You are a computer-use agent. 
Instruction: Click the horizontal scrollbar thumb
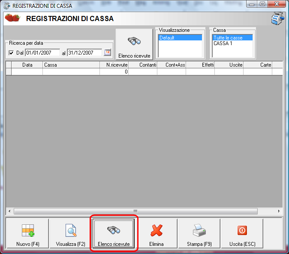point(135,211)
